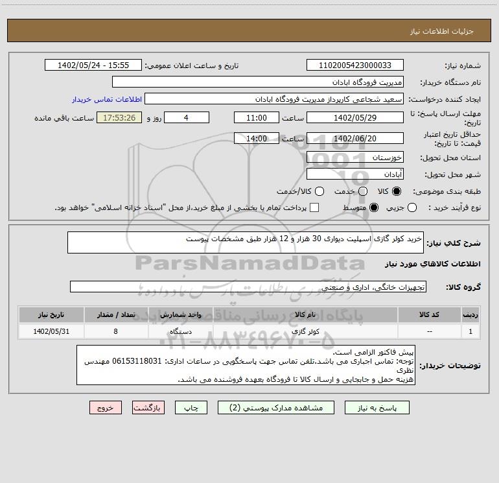Click the تعداد / مقدار column header
Viewport: 499px width, 483px height.
(116, 314)
